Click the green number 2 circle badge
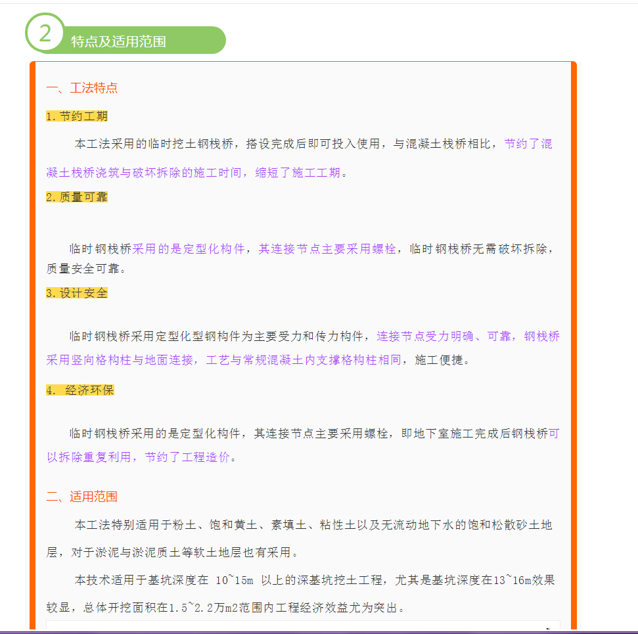Image resolution: width=638 pixels, height=634 pixels. 45,33
